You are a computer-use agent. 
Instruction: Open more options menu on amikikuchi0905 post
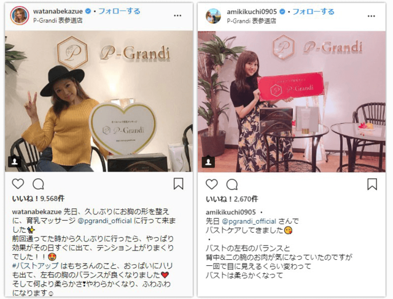click(x=371, y=17)
